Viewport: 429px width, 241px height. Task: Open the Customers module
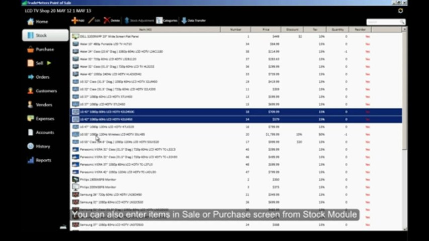(42, 91)
